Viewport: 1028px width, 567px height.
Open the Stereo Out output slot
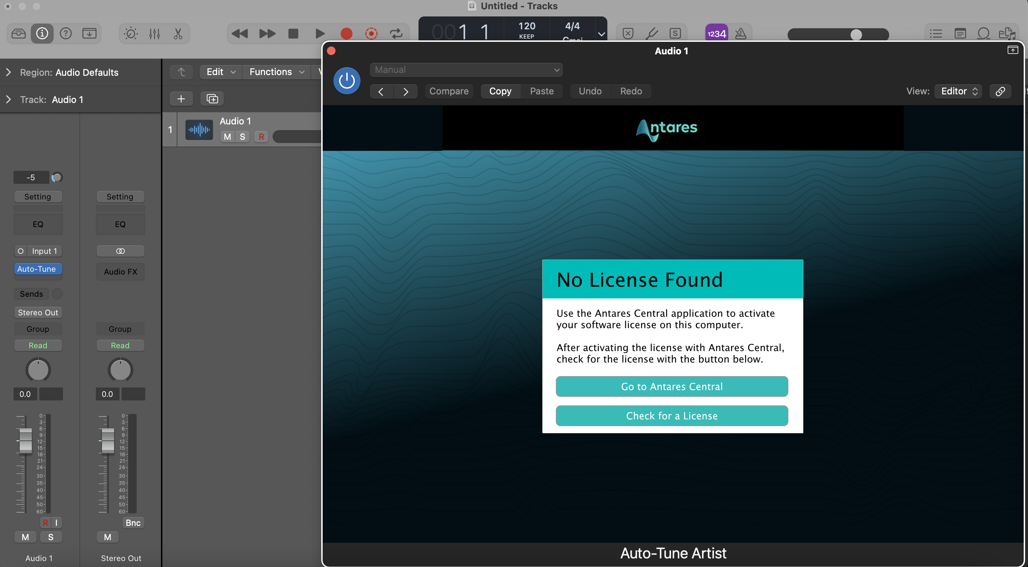pos(38,312)
